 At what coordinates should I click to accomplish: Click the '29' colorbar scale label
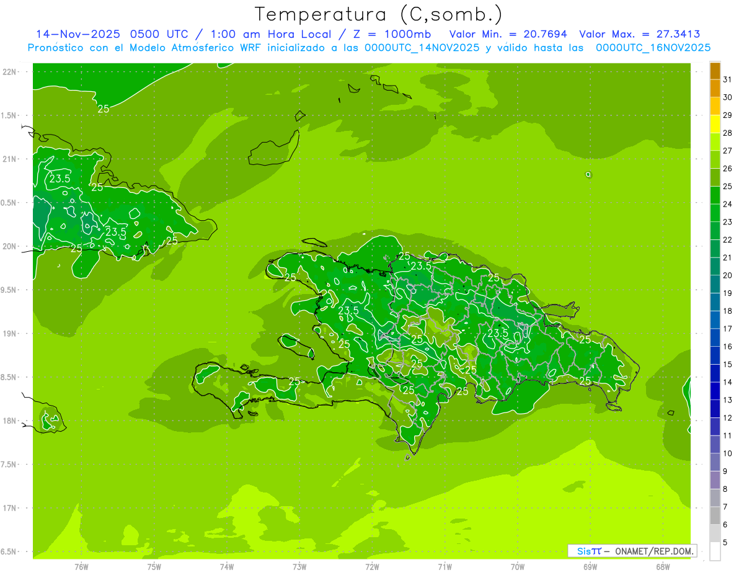tap(728, 115)
